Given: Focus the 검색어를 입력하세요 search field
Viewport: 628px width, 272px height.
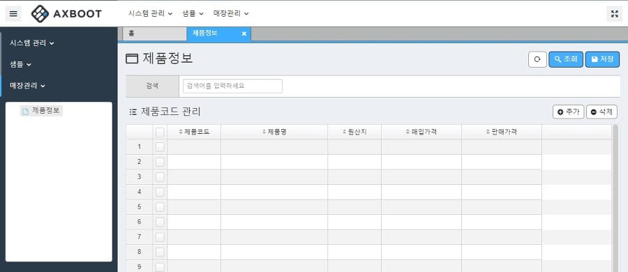Looking at the screenshot, I should pos(232,86).
